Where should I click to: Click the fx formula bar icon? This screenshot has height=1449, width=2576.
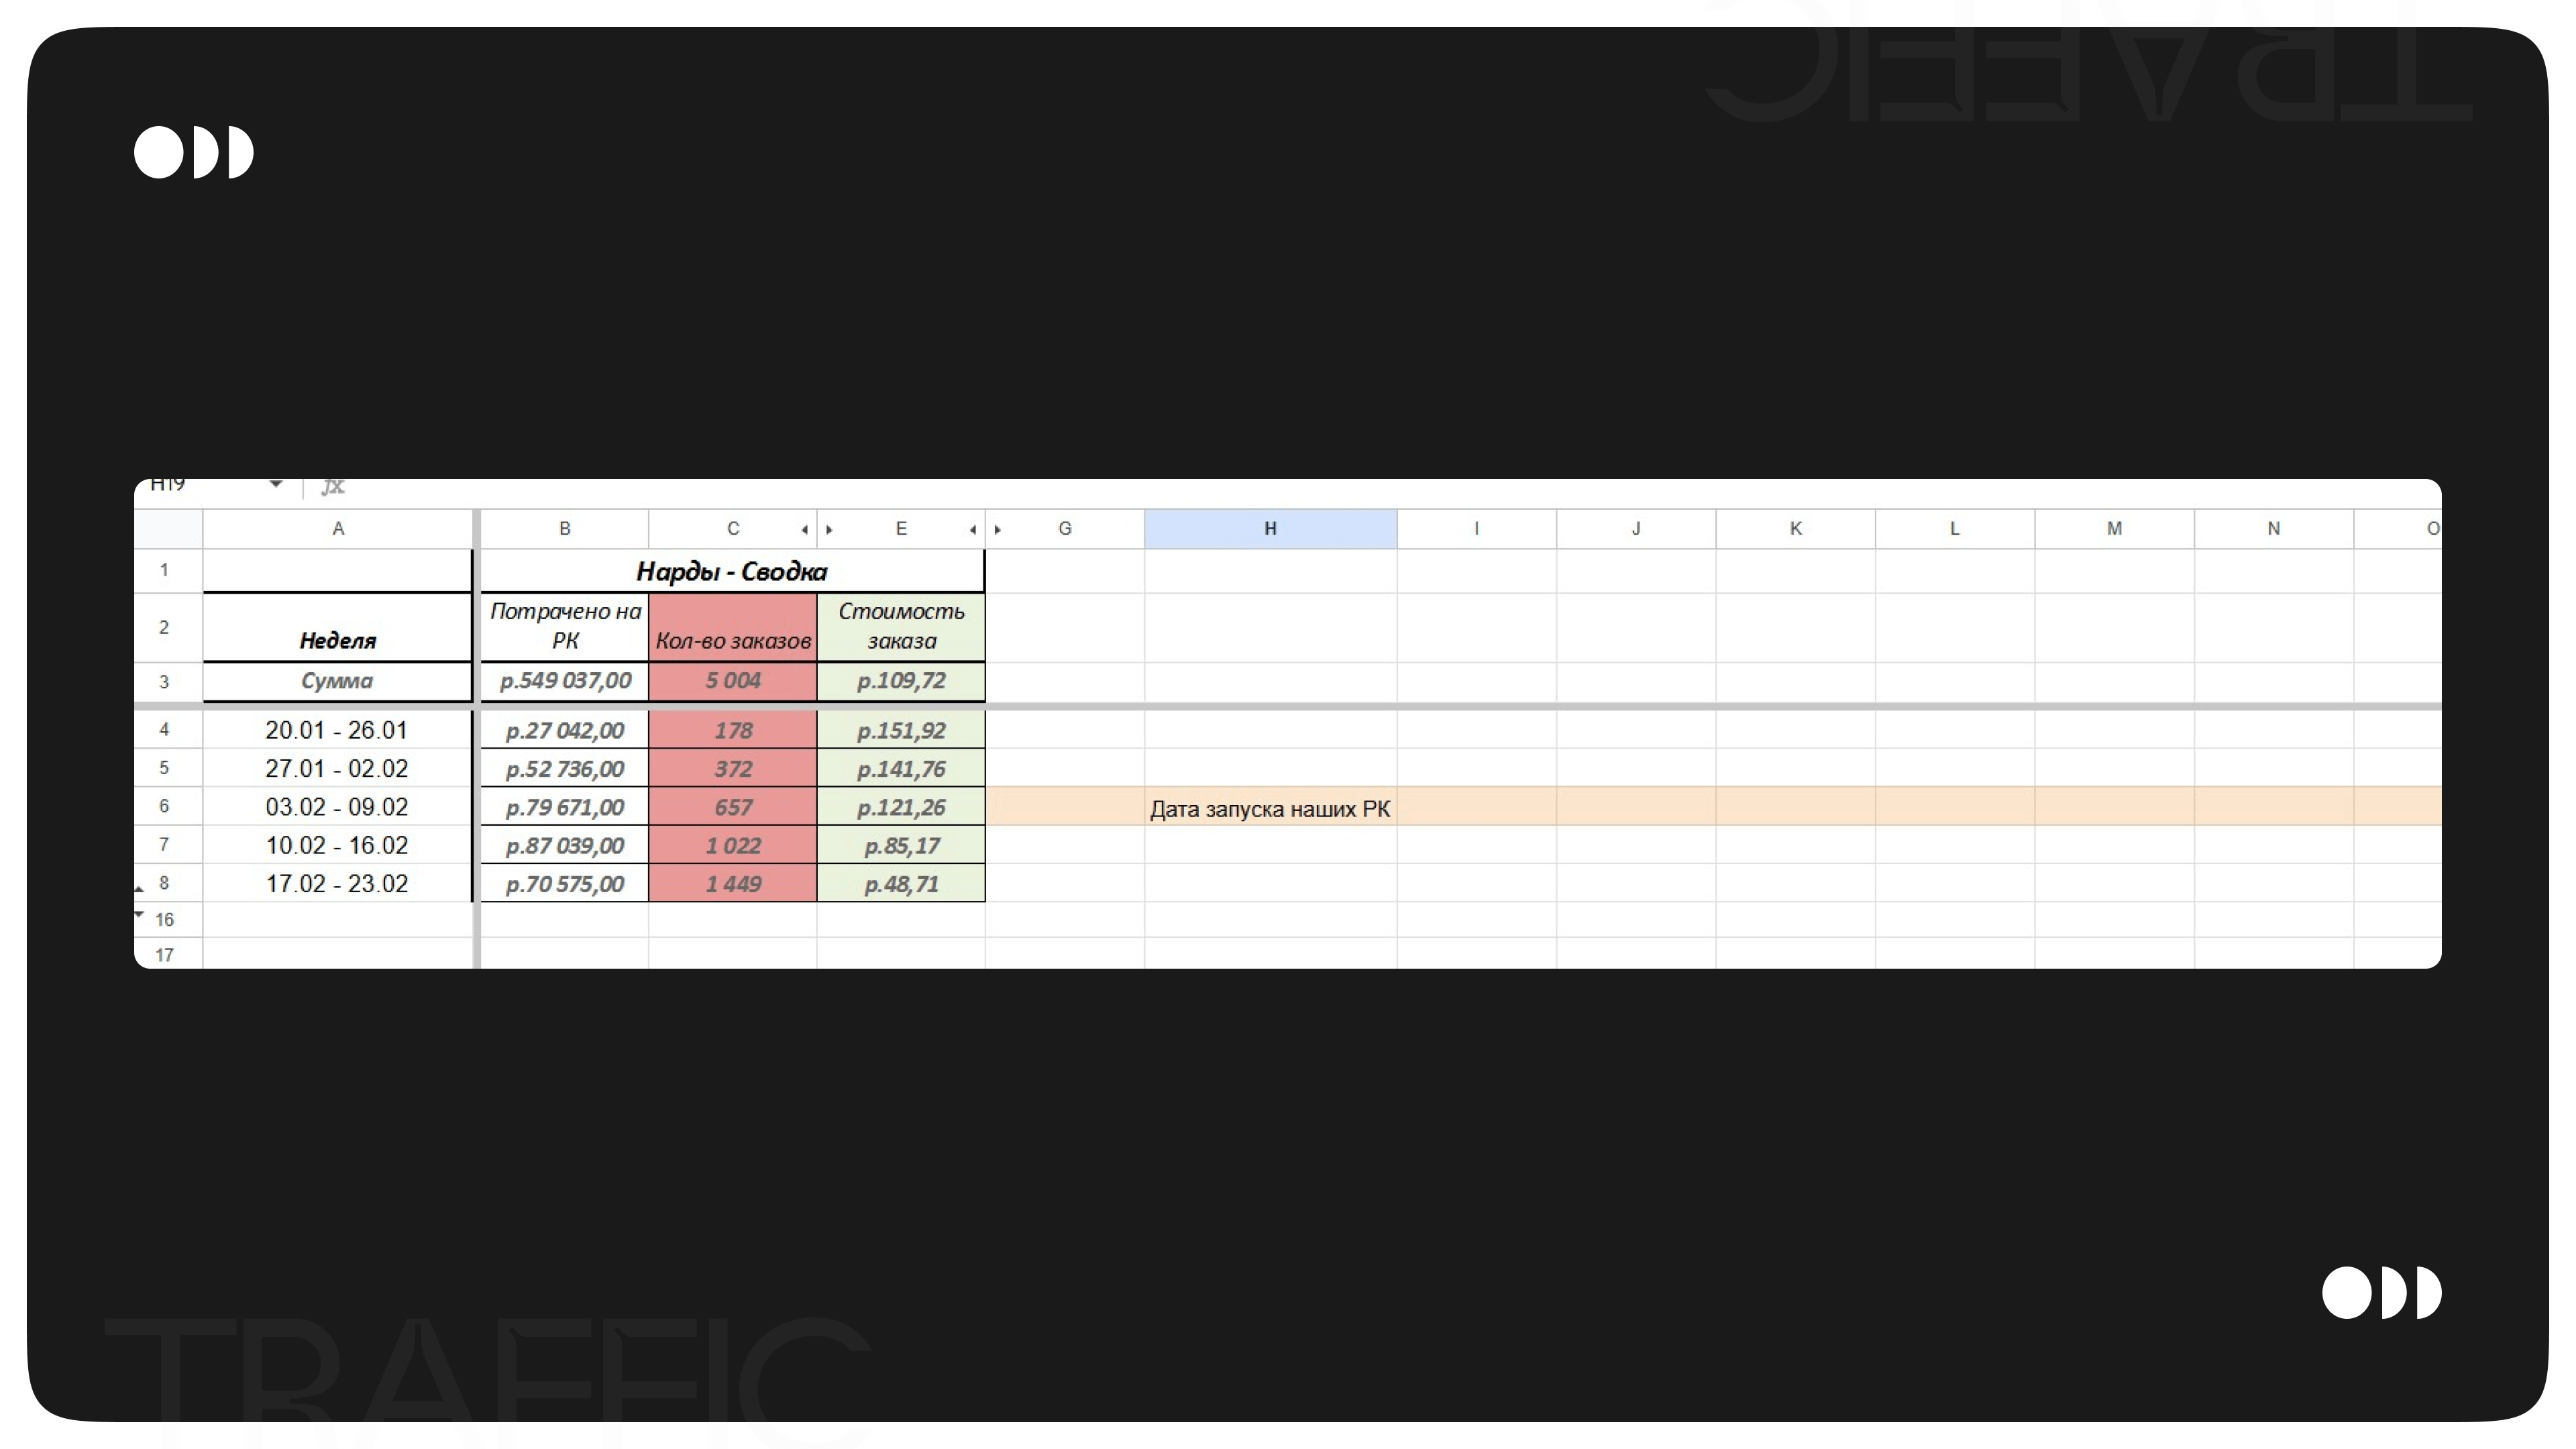tap(333, 487)
